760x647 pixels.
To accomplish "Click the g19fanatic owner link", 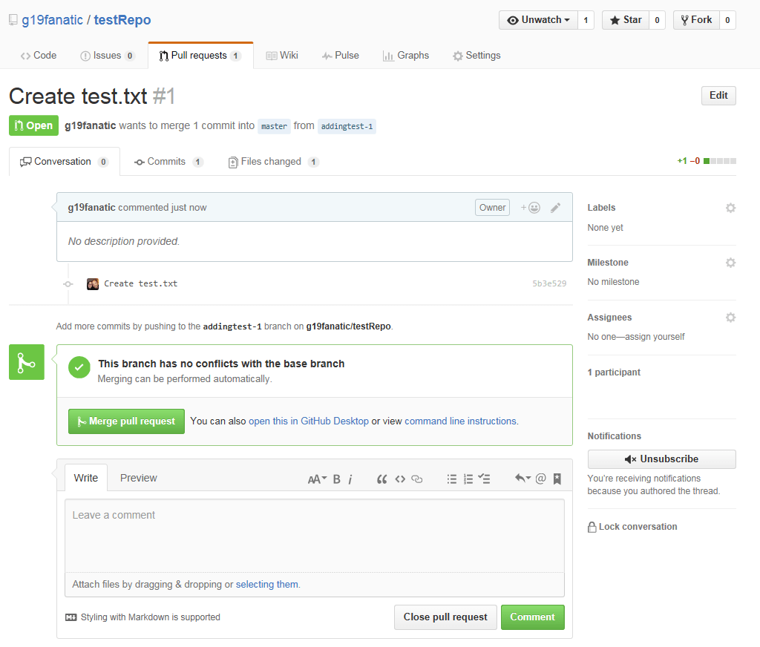I will (53, 20).
